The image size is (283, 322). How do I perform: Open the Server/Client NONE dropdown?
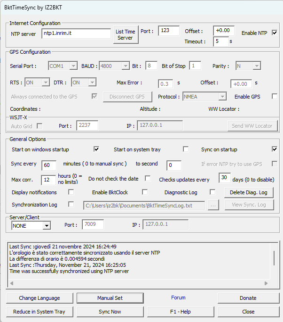pyautogui.click(x=31, y=226)
